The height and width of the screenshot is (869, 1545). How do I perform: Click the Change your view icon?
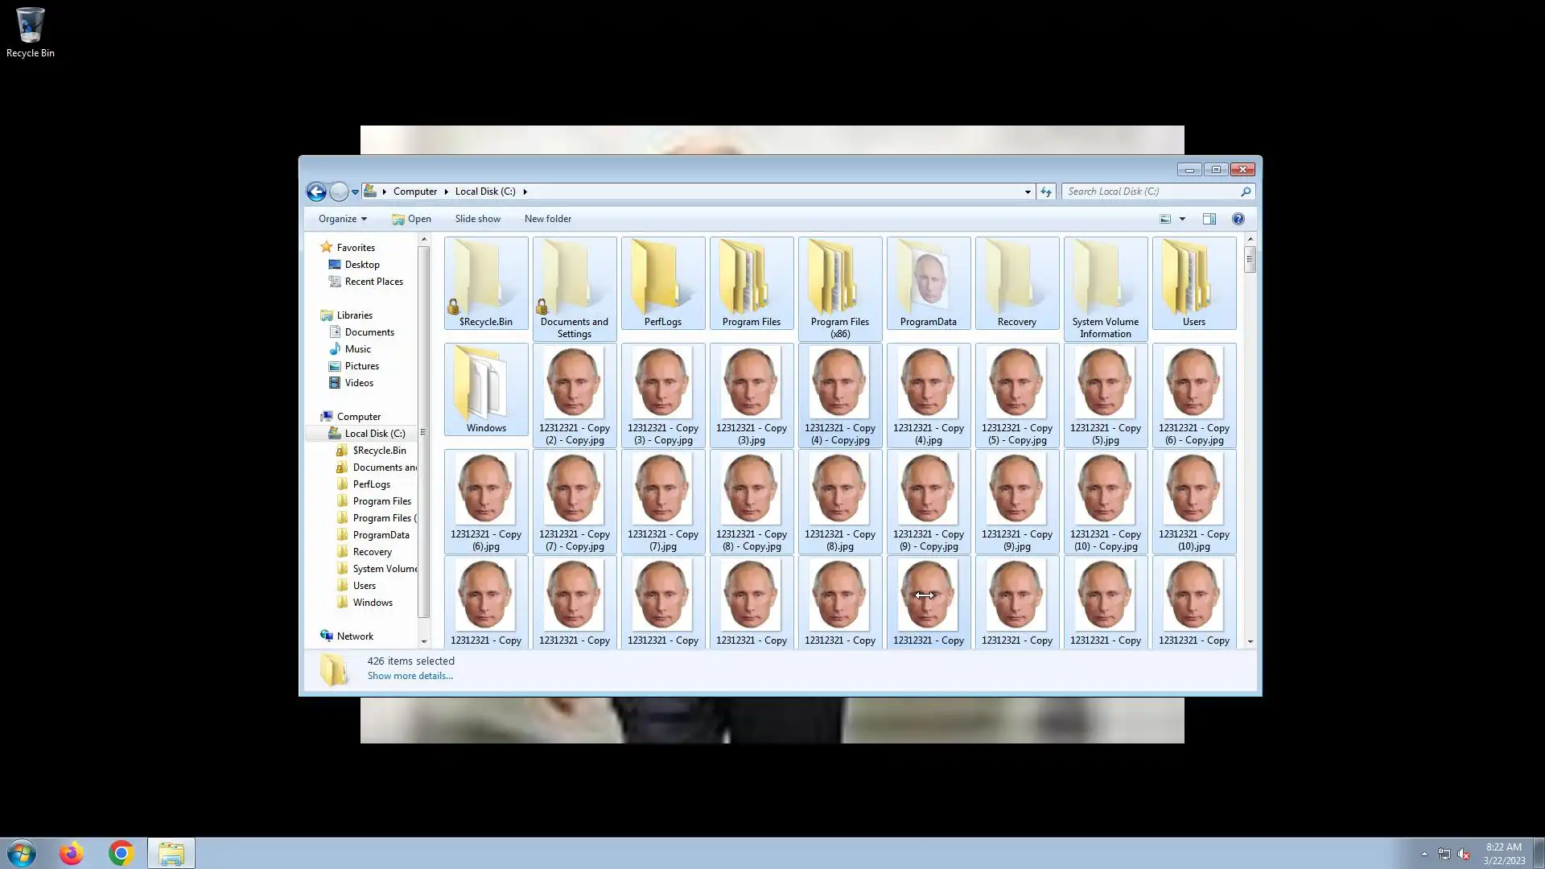1164,219
